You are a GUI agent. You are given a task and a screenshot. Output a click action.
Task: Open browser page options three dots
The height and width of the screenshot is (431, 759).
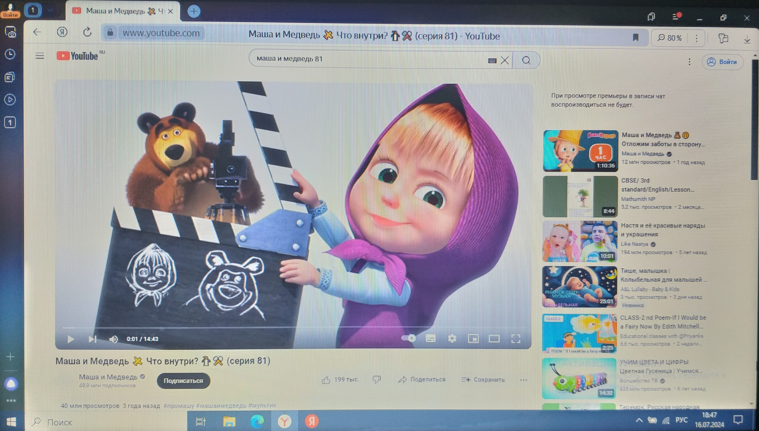[x=696, y=38]
